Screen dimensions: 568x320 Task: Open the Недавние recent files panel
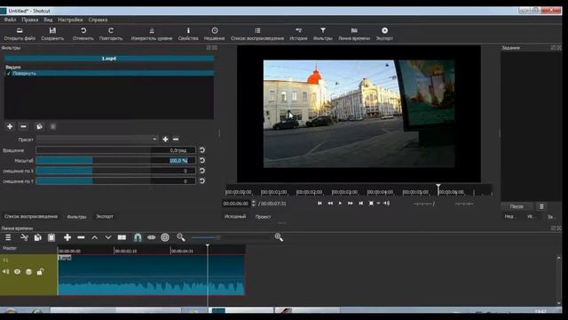click(x=214, y=34)
